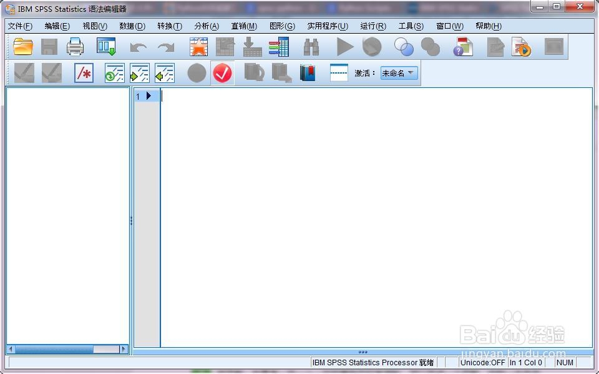599x374 pixels.
Task: Click the outdent syntax left arrow icon
Action: 164,73
